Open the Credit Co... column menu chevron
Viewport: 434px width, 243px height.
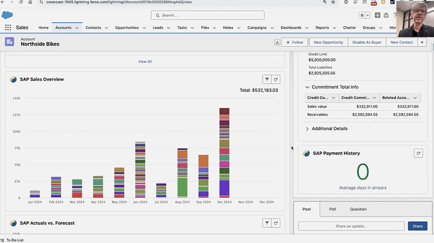(x=333, y=98)
